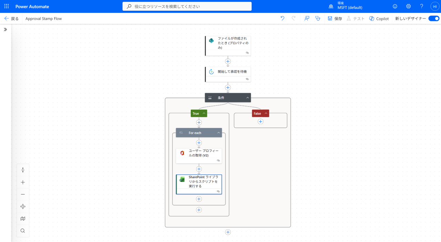441x242 pixels.
Task: Click the undo arrow icon
Action: point(283,18)
